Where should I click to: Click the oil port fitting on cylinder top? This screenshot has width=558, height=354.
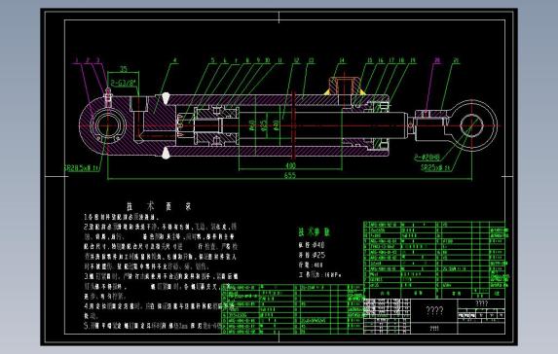344,86
